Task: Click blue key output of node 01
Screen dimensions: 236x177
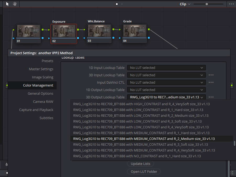Action: 42,38
